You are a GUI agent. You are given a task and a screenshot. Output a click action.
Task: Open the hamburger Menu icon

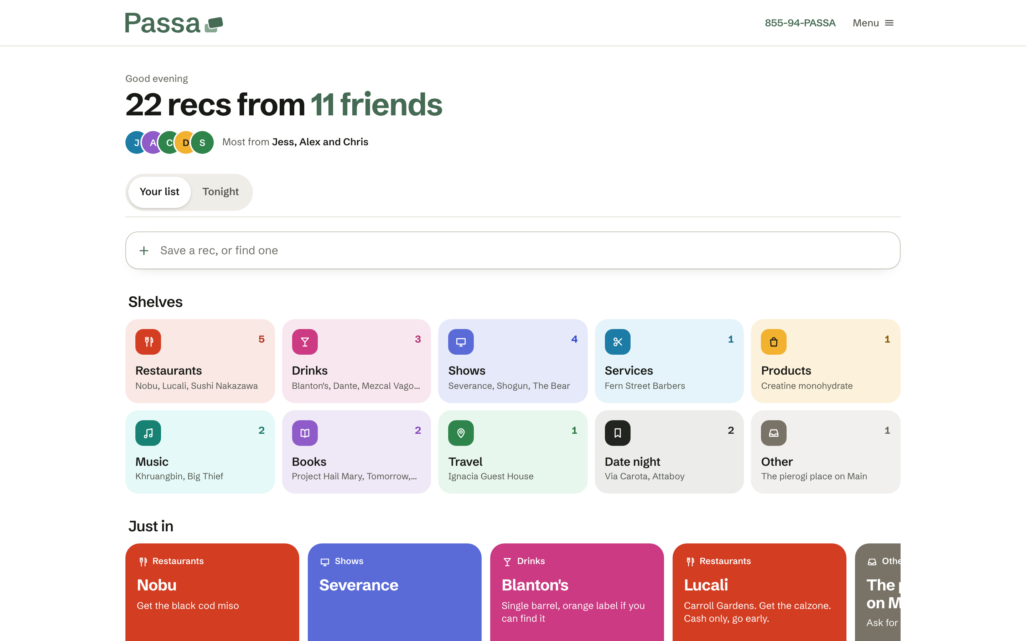pos(889,23)
